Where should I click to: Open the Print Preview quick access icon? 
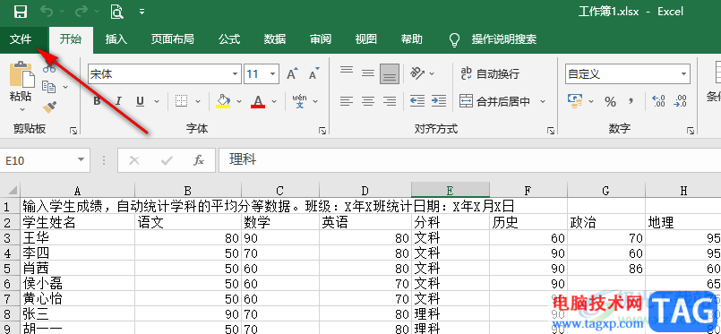coord(117,12)
